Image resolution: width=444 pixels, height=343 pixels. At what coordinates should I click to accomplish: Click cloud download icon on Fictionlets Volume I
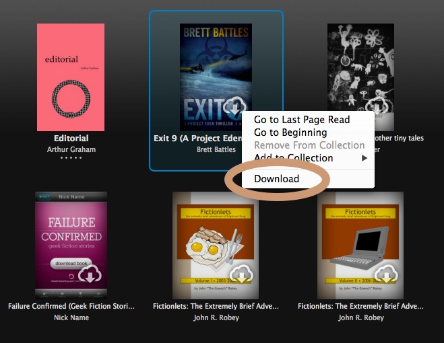click(241, 274)
